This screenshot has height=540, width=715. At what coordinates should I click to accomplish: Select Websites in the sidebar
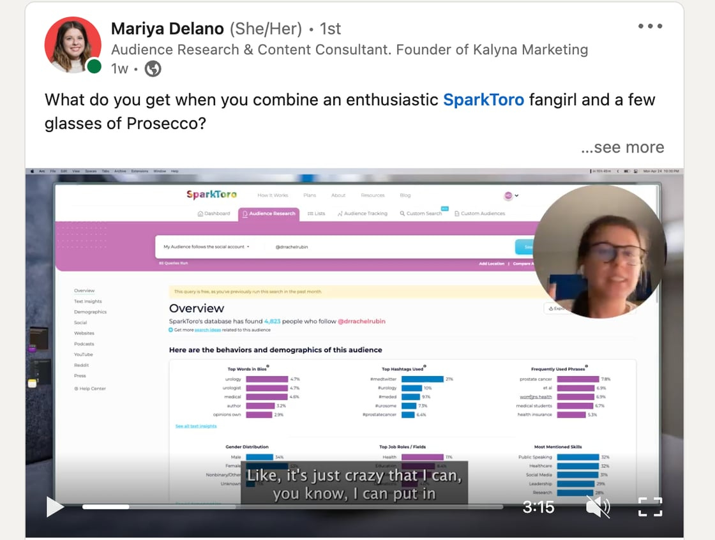click(84, 333)
